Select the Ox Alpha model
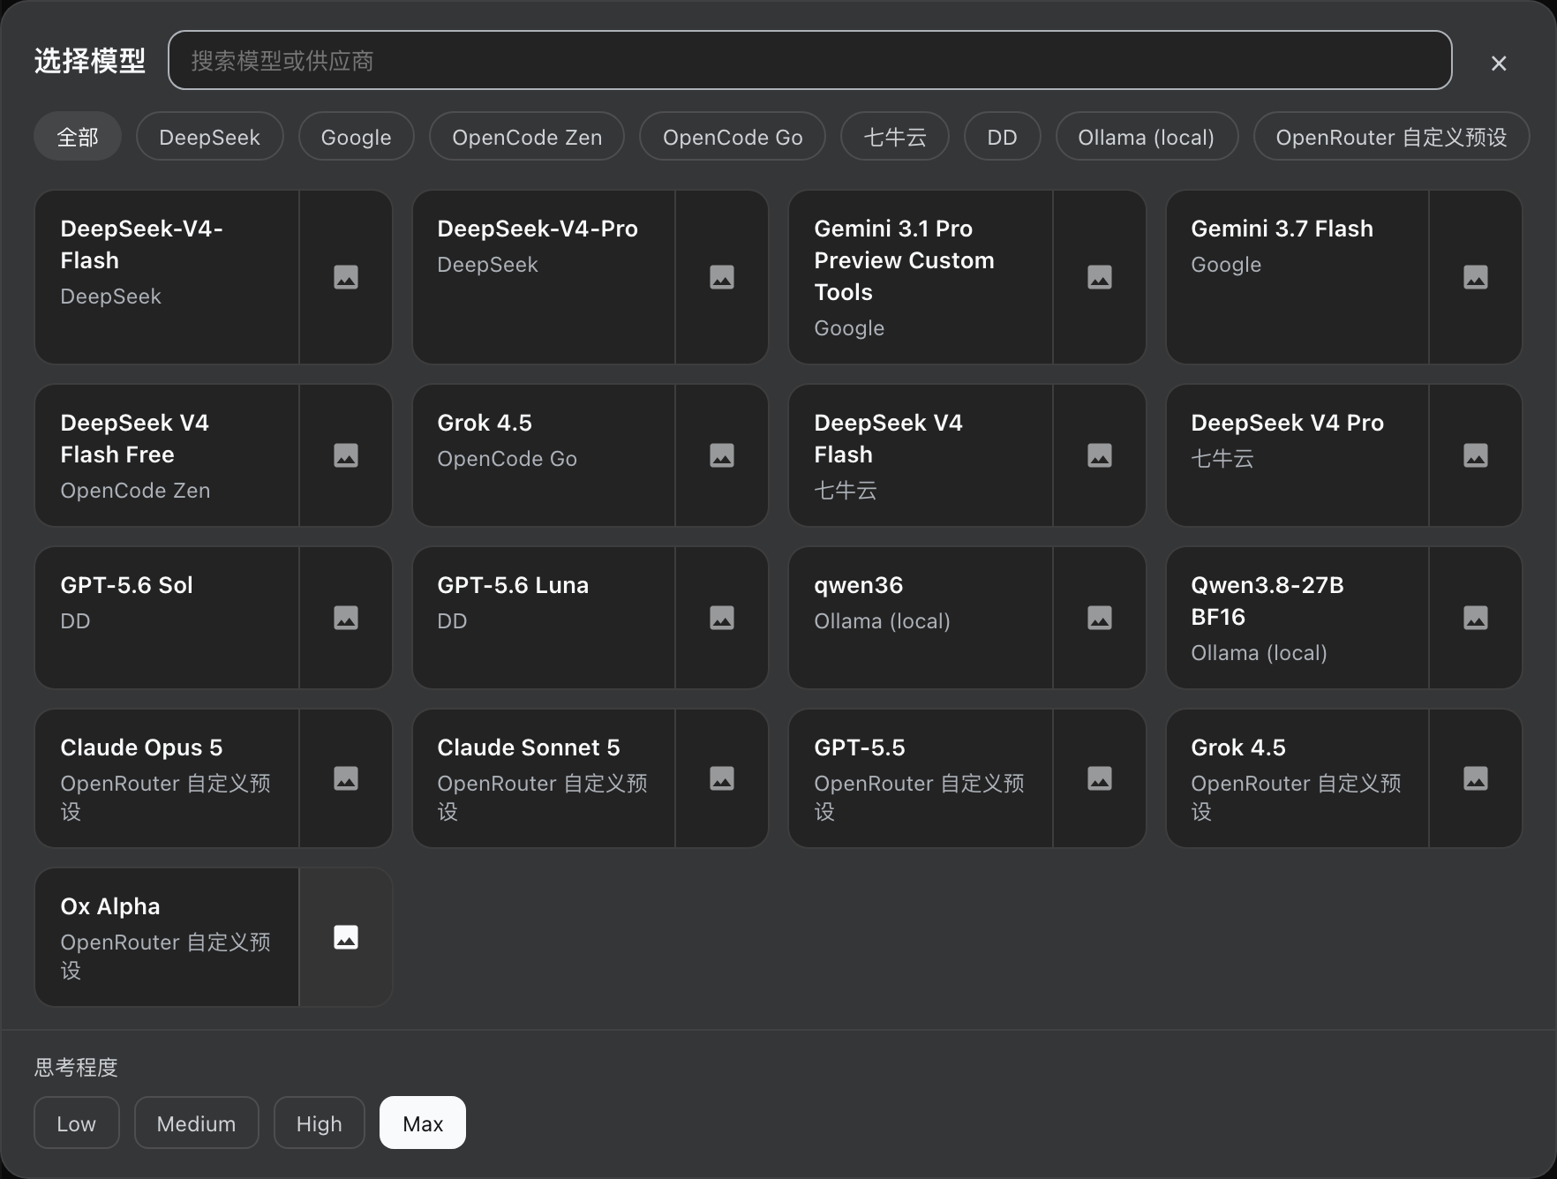 click(x=167, y=937)
